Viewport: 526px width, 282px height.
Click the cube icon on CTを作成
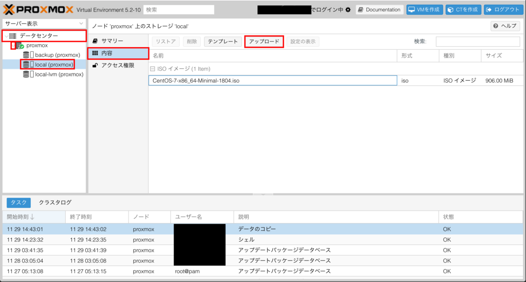click(450, 10)
